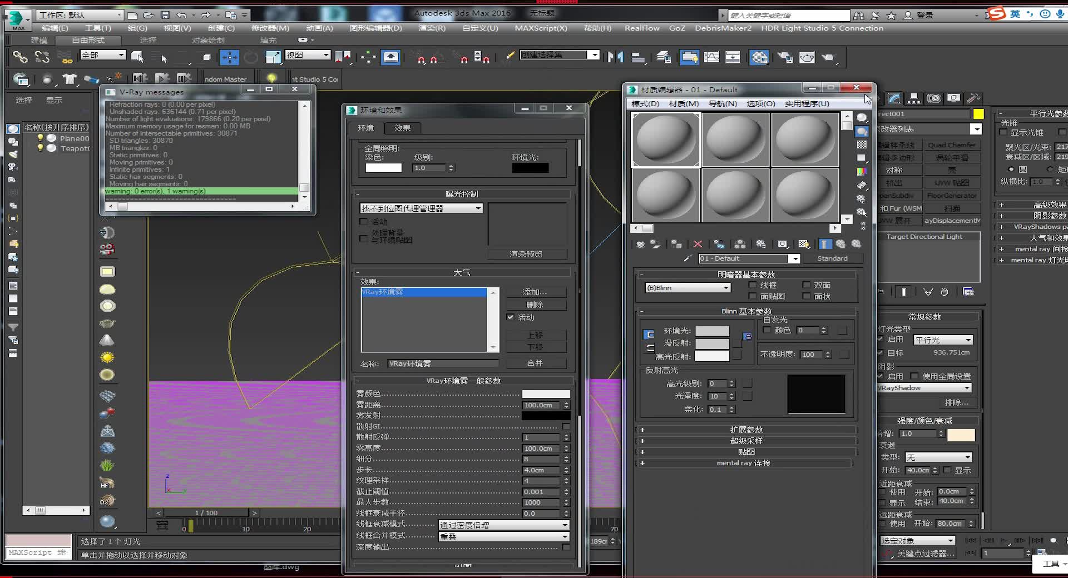Open the 修改器(M) menu
The image size is (1068, 578).
[x=270, y=28]
